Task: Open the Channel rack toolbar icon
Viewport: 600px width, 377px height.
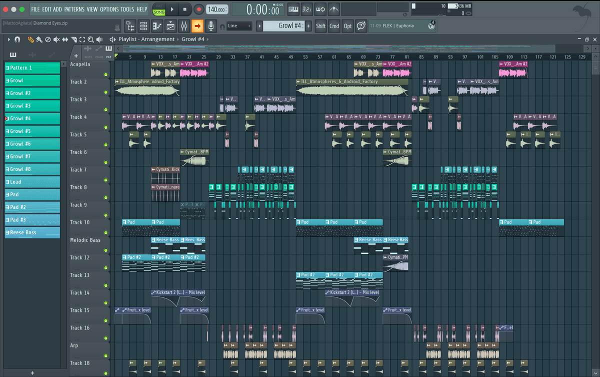Action: click(x=143, y=26)
